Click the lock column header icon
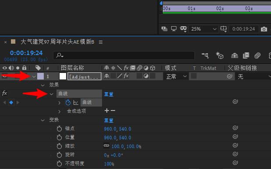Image resolution: width=271 pixels, height=169 pixels. (x=25, y=68)
